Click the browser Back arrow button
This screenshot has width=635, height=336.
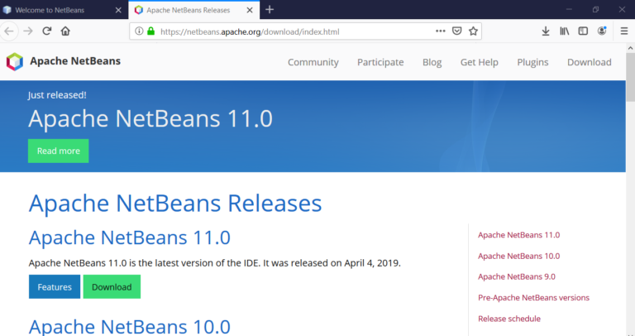pyautogui.click(x=9, y=31)
